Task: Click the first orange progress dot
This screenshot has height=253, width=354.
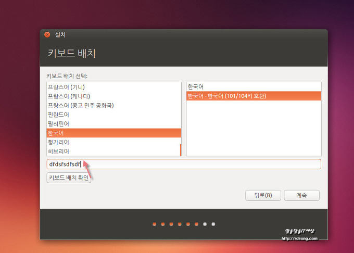Action: pos(155,224)
